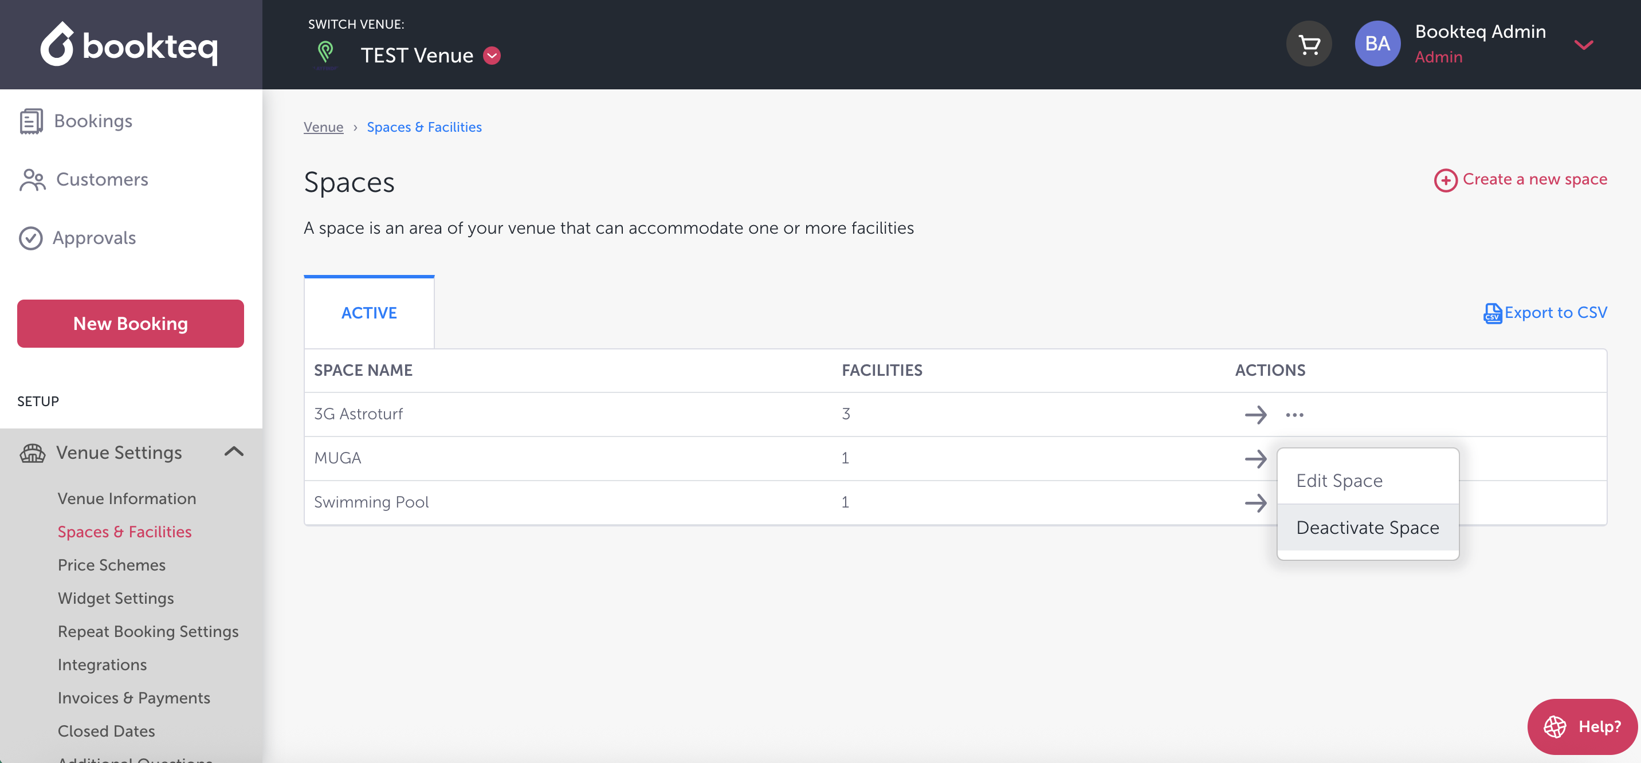Click the MUGA row arrow icon

point(1255,459)
